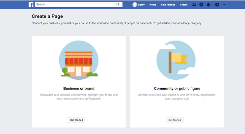This screenshot has height=134, width=245.
Task: Select the storefront illustration for Business
Action: (79, 60)
